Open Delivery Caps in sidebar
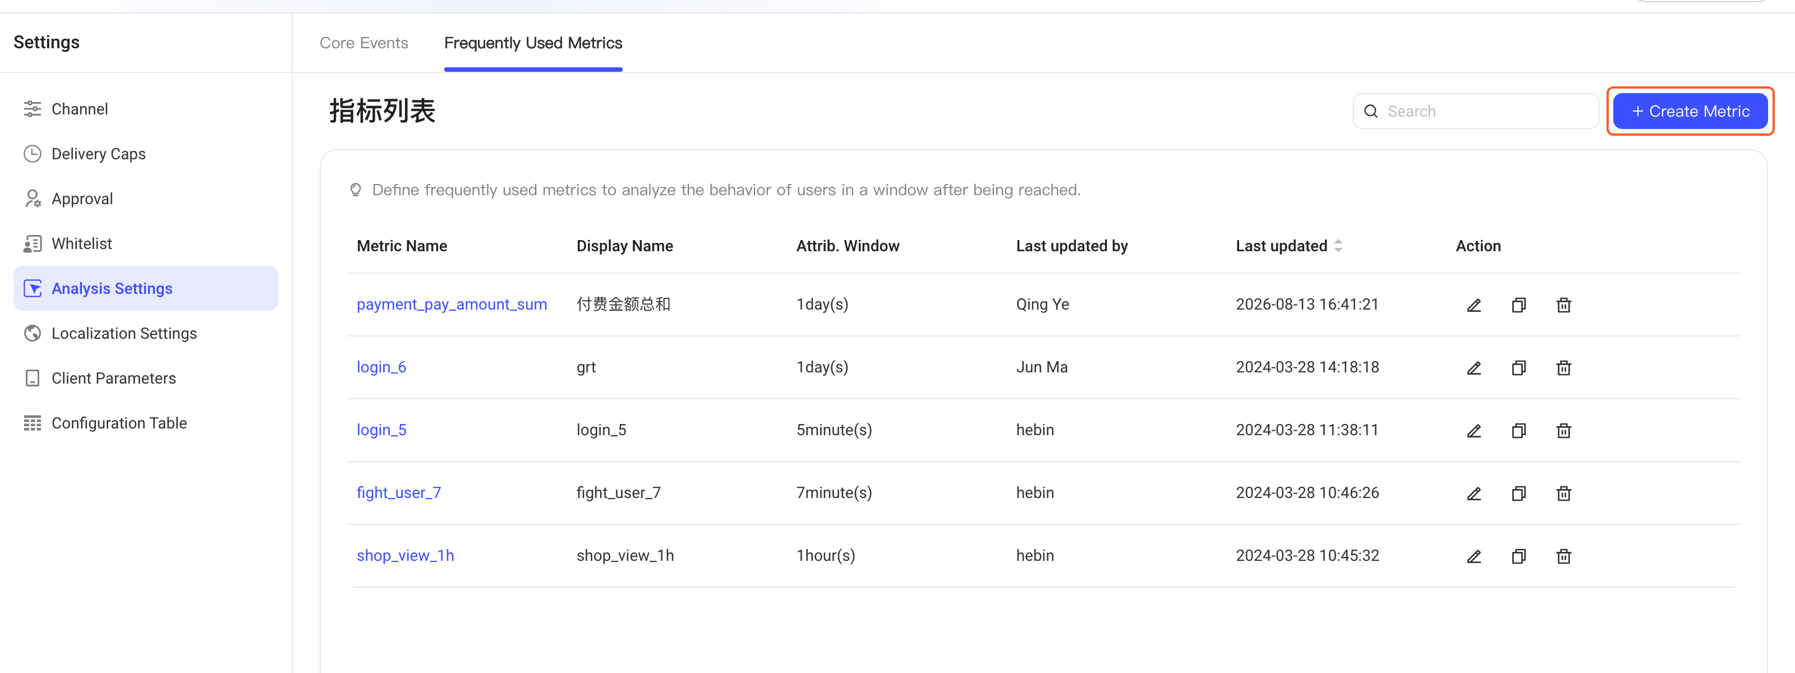The width and height of the screenshot is (1795, 673). (146, 154)
